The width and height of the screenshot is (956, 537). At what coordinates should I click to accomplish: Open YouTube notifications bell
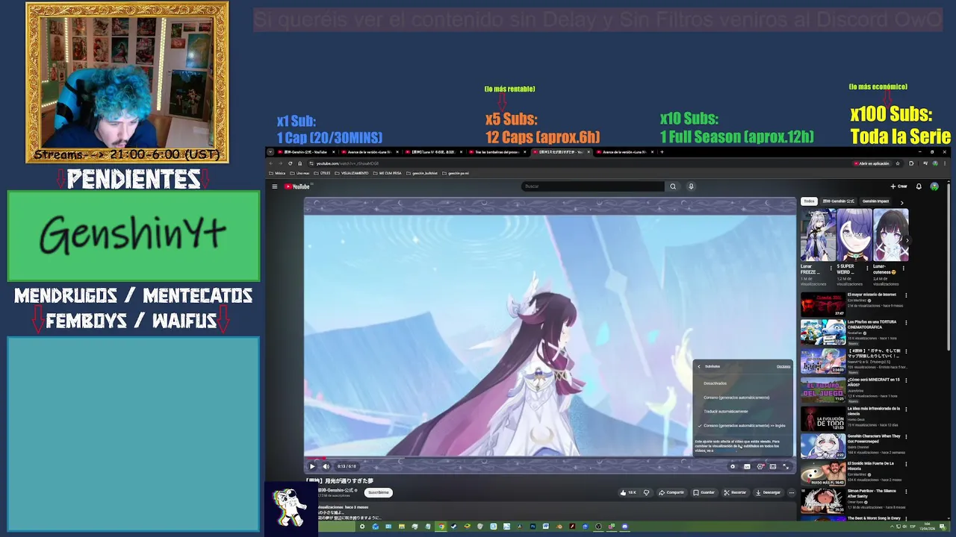click(919, 186)
